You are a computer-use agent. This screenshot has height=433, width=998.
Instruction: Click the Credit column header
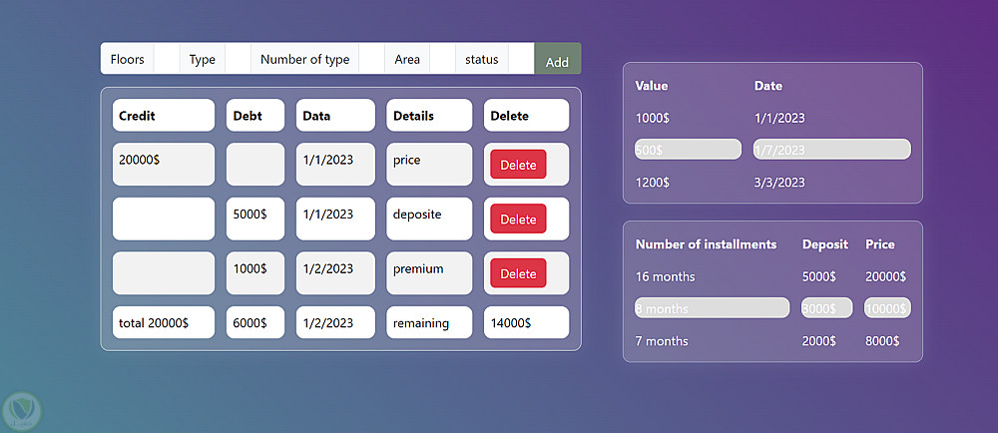tap(164, 116)
